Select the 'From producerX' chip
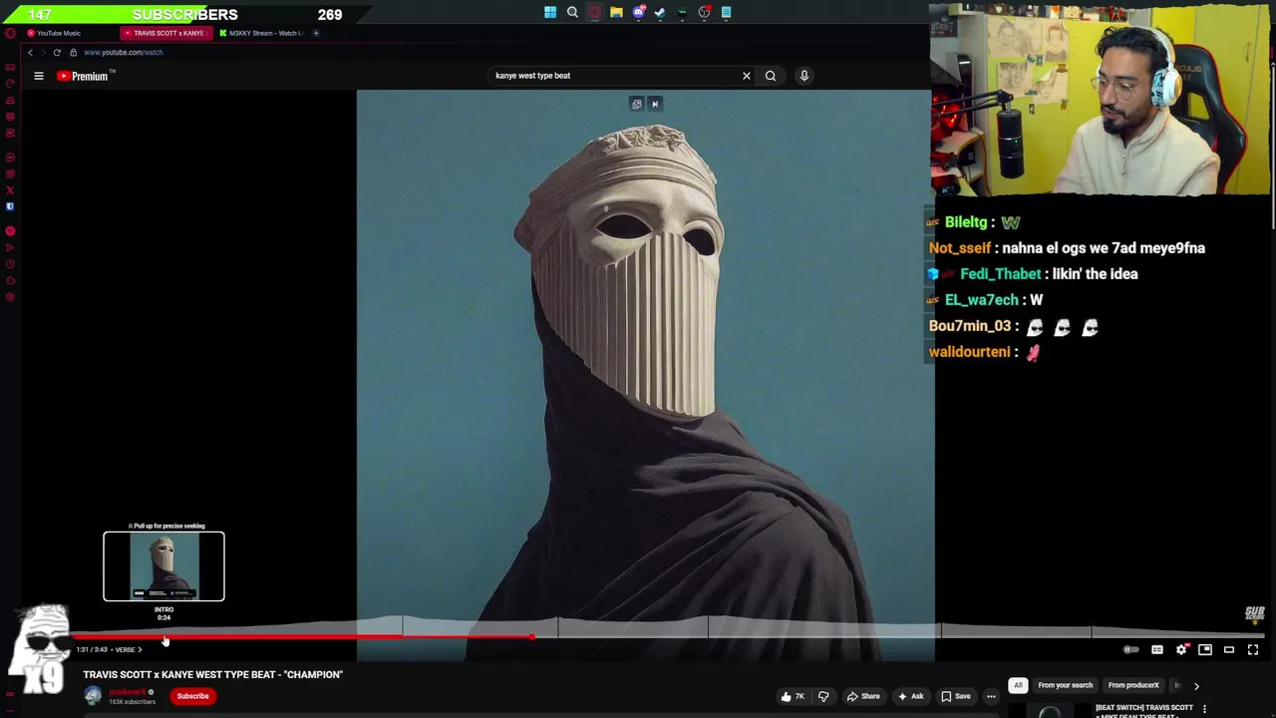The width and height of the screenshot is (1276, 718). [1133, 685]
